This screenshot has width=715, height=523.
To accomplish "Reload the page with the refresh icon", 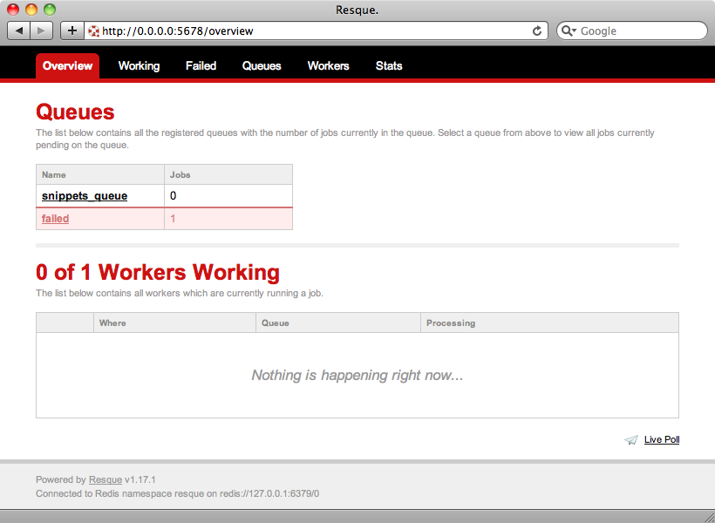I will click(x=537, y=31).
